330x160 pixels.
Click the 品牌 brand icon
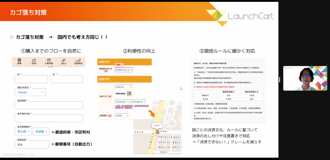pos(19,61)
